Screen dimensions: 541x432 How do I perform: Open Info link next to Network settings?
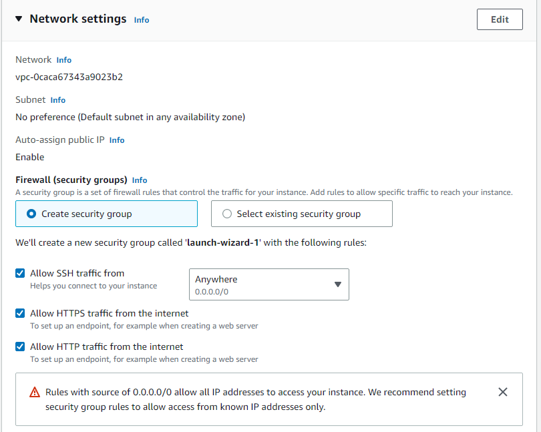tap(142, 20)
